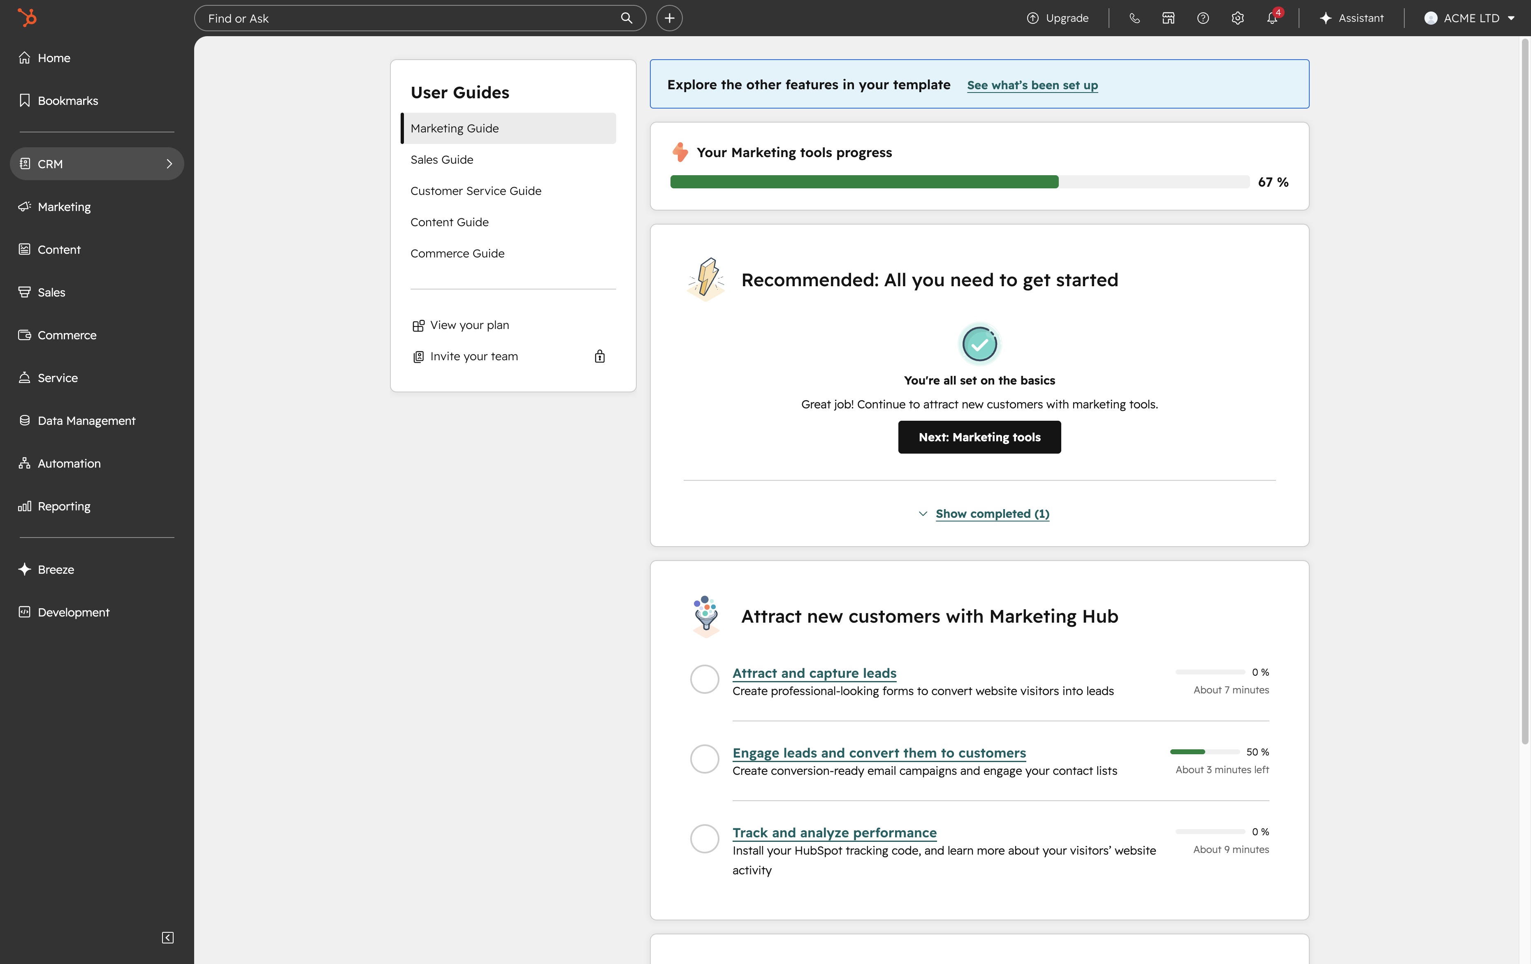Screen dimensions: 1531x964
Task: Select the Sales Guide tab
Action: pyautogui.click(x=509, y=160)
